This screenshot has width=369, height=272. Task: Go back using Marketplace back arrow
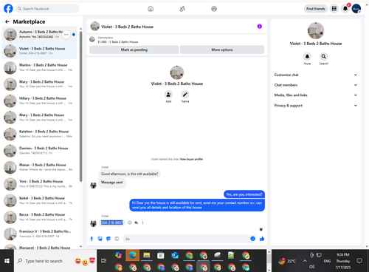click(7, 21)
